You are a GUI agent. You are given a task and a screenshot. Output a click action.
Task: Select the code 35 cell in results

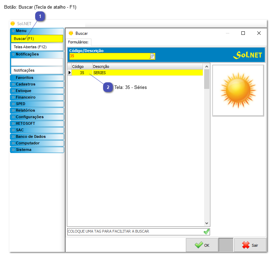point(82,73)
